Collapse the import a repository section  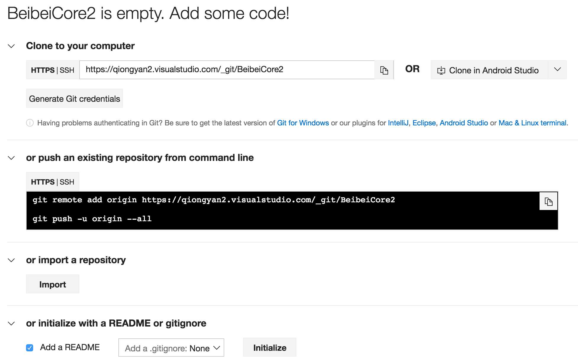[x=11, y=260]
